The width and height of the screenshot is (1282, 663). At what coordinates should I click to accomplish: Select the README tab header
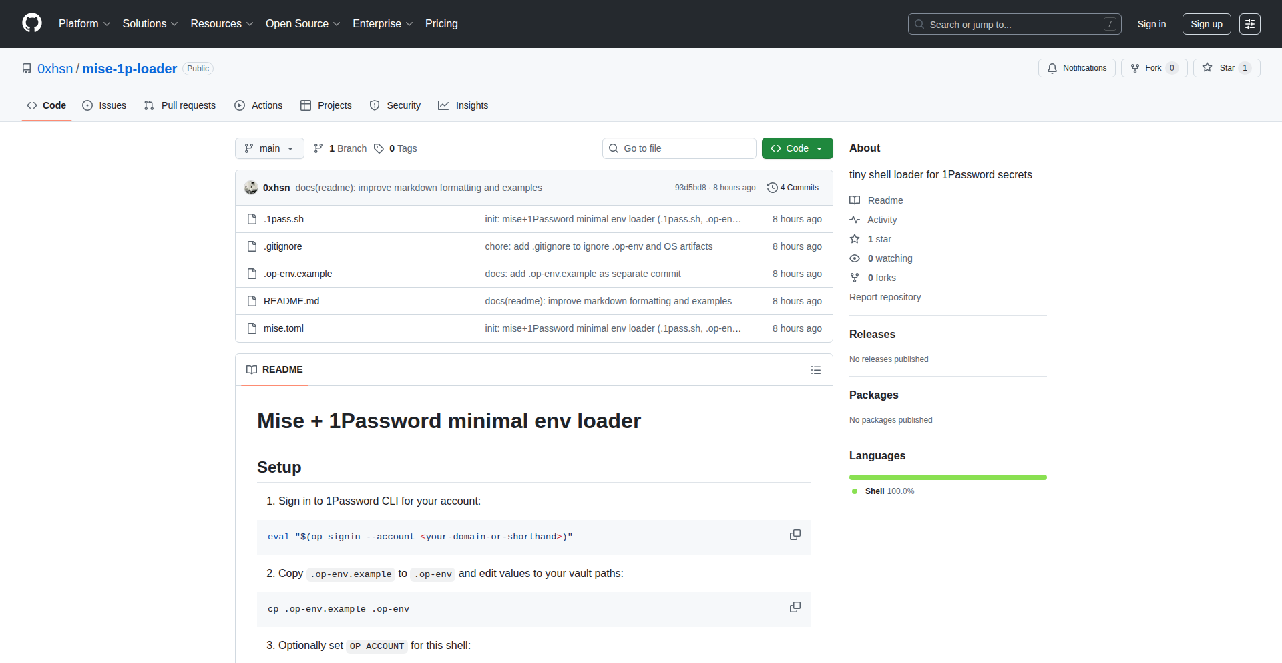(274, 370)
